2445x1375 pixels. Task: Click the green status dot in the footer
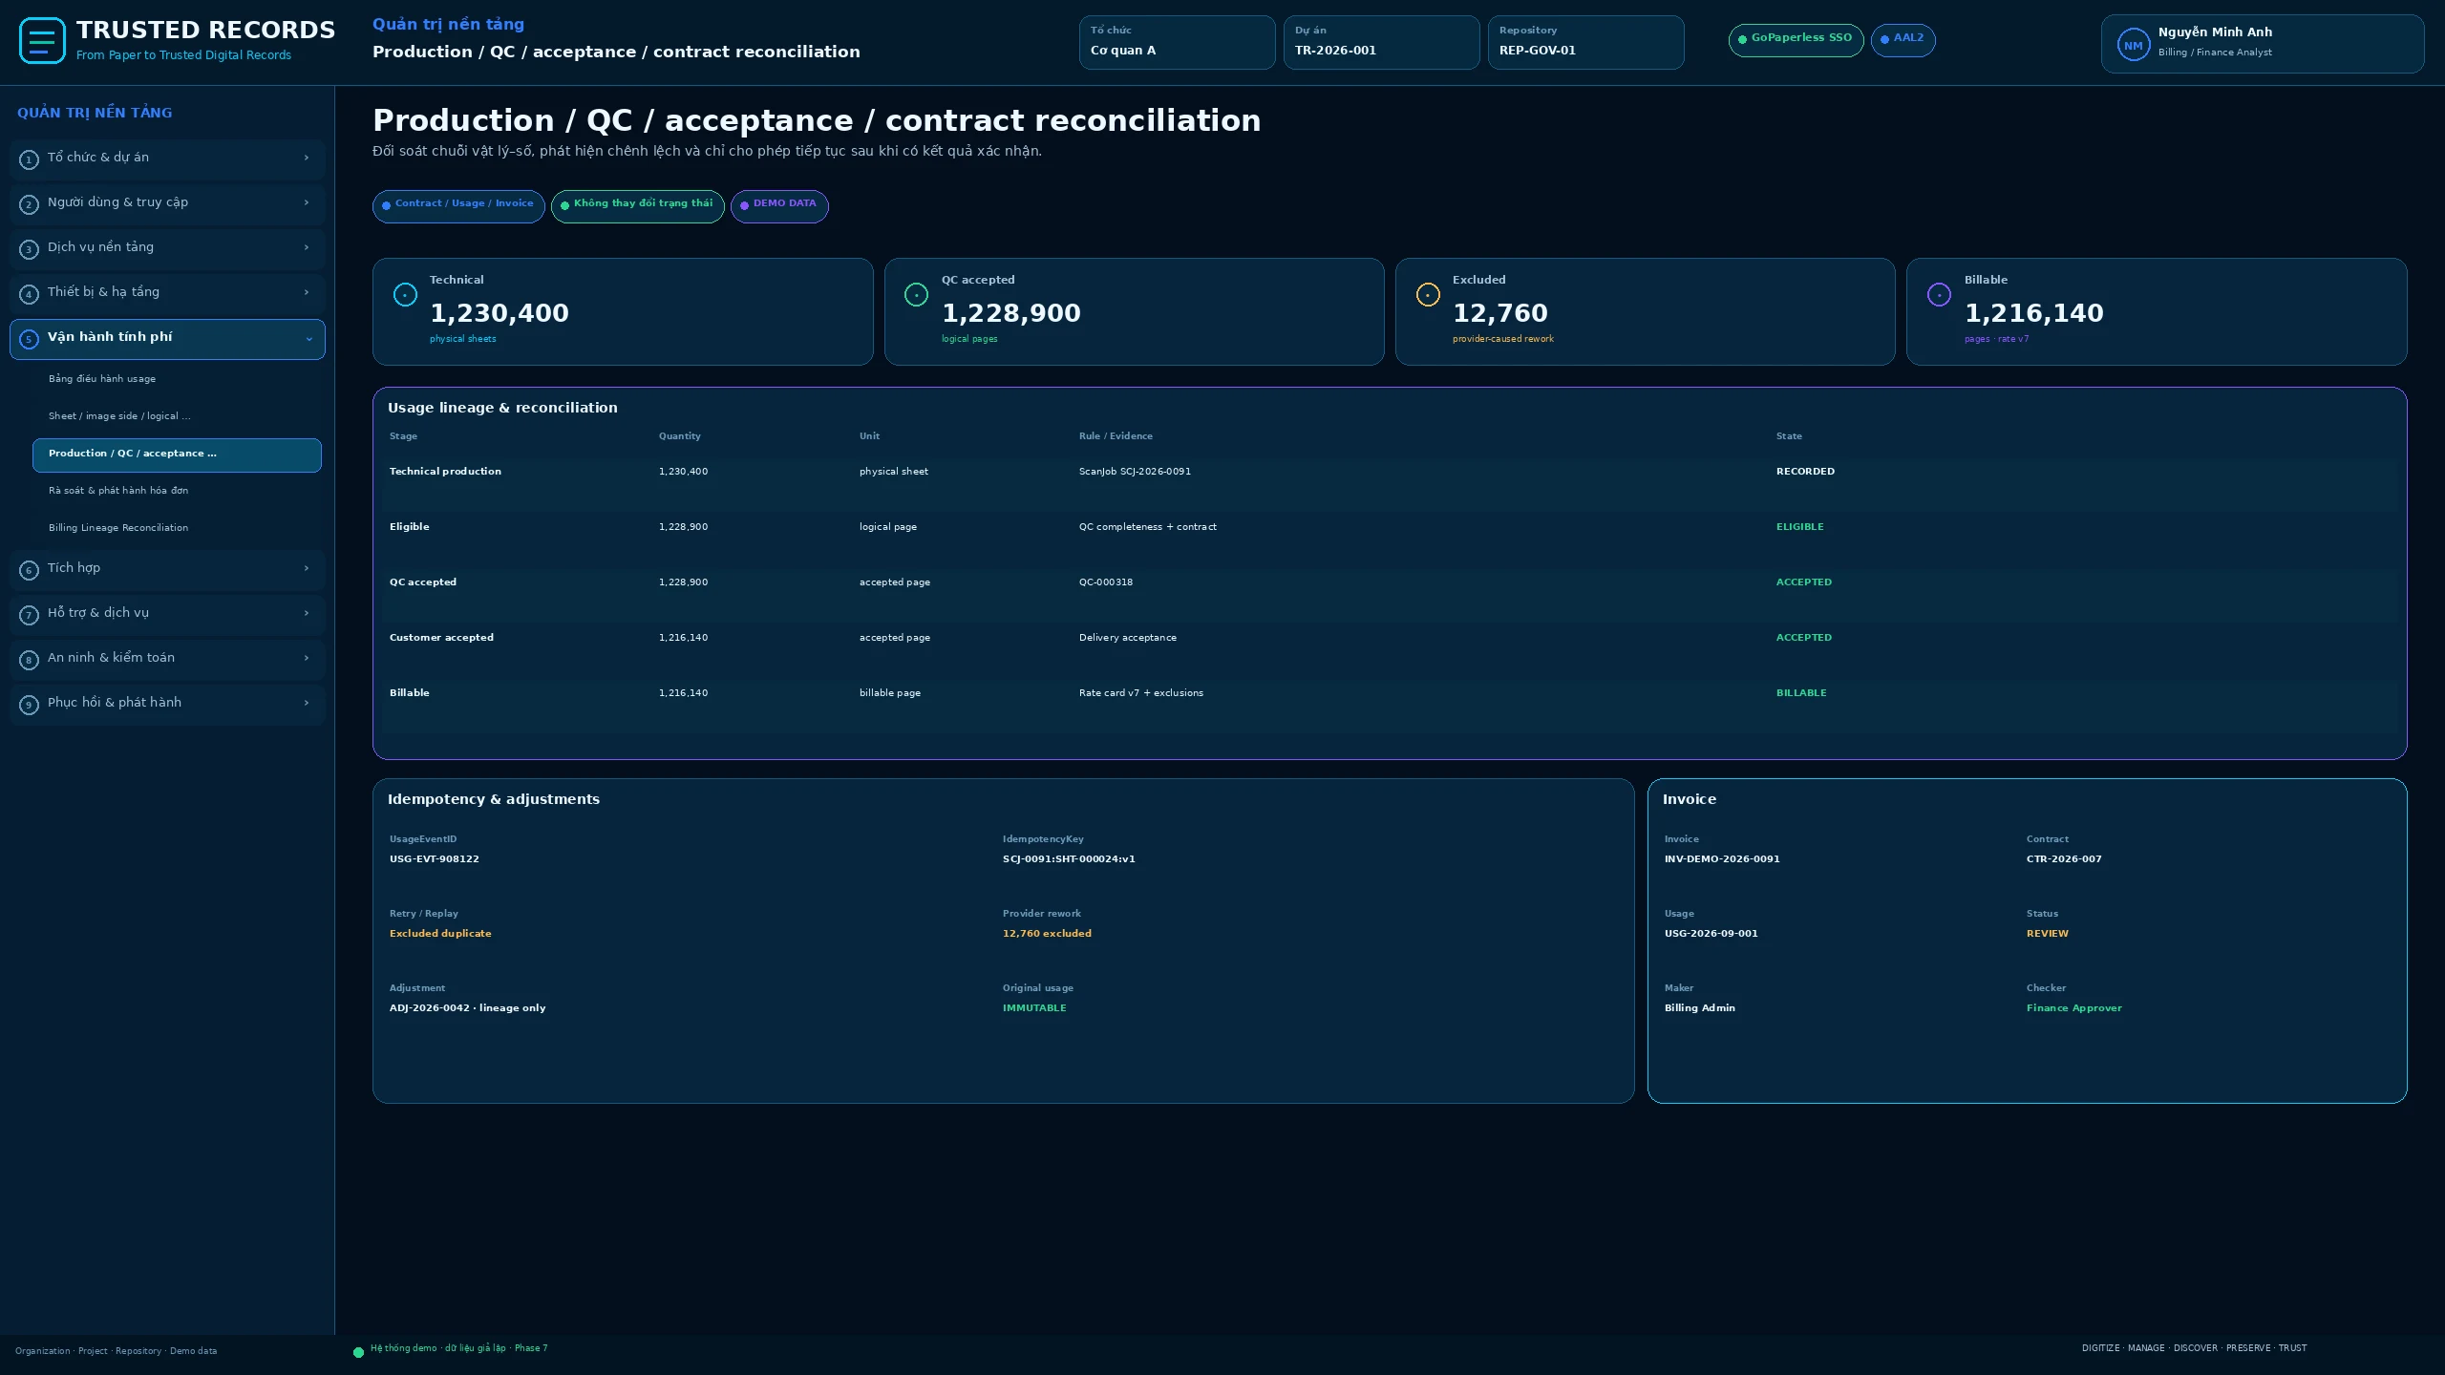(358, 1352)
